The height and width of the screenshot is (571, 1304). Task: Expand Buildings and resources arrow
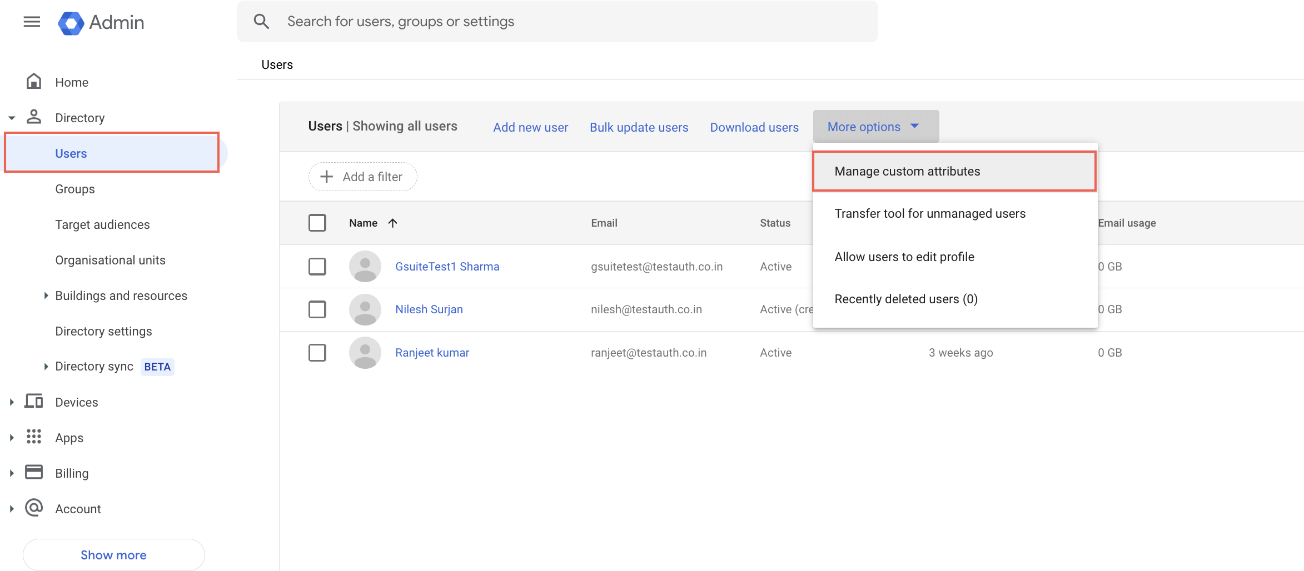coord(46,295)
